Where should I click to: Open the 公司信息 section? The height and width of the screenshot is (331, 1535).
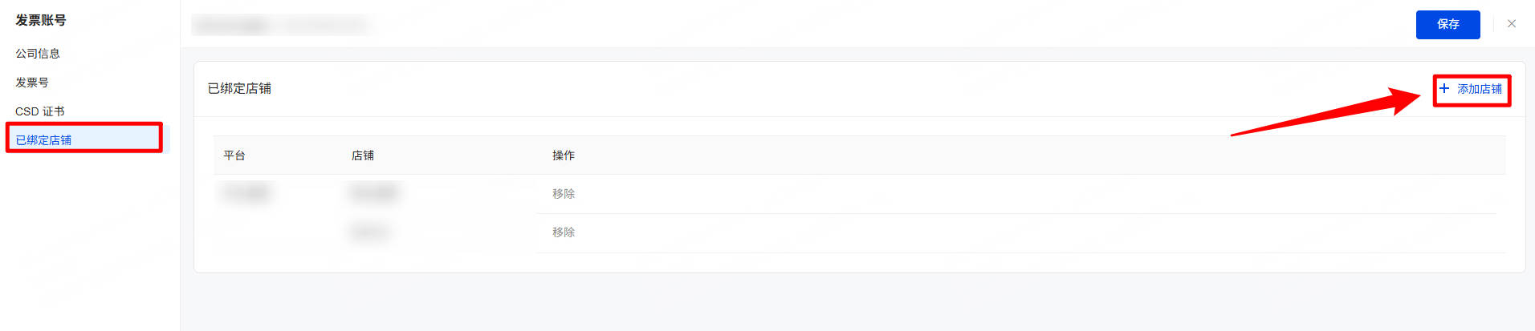(x=38, y=54)
